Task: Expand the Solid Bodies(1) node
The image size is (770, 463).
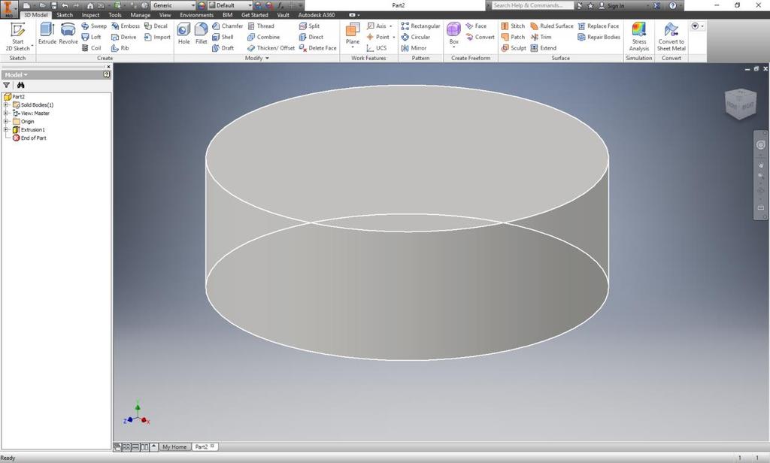Action: click(x=6, y=105)
